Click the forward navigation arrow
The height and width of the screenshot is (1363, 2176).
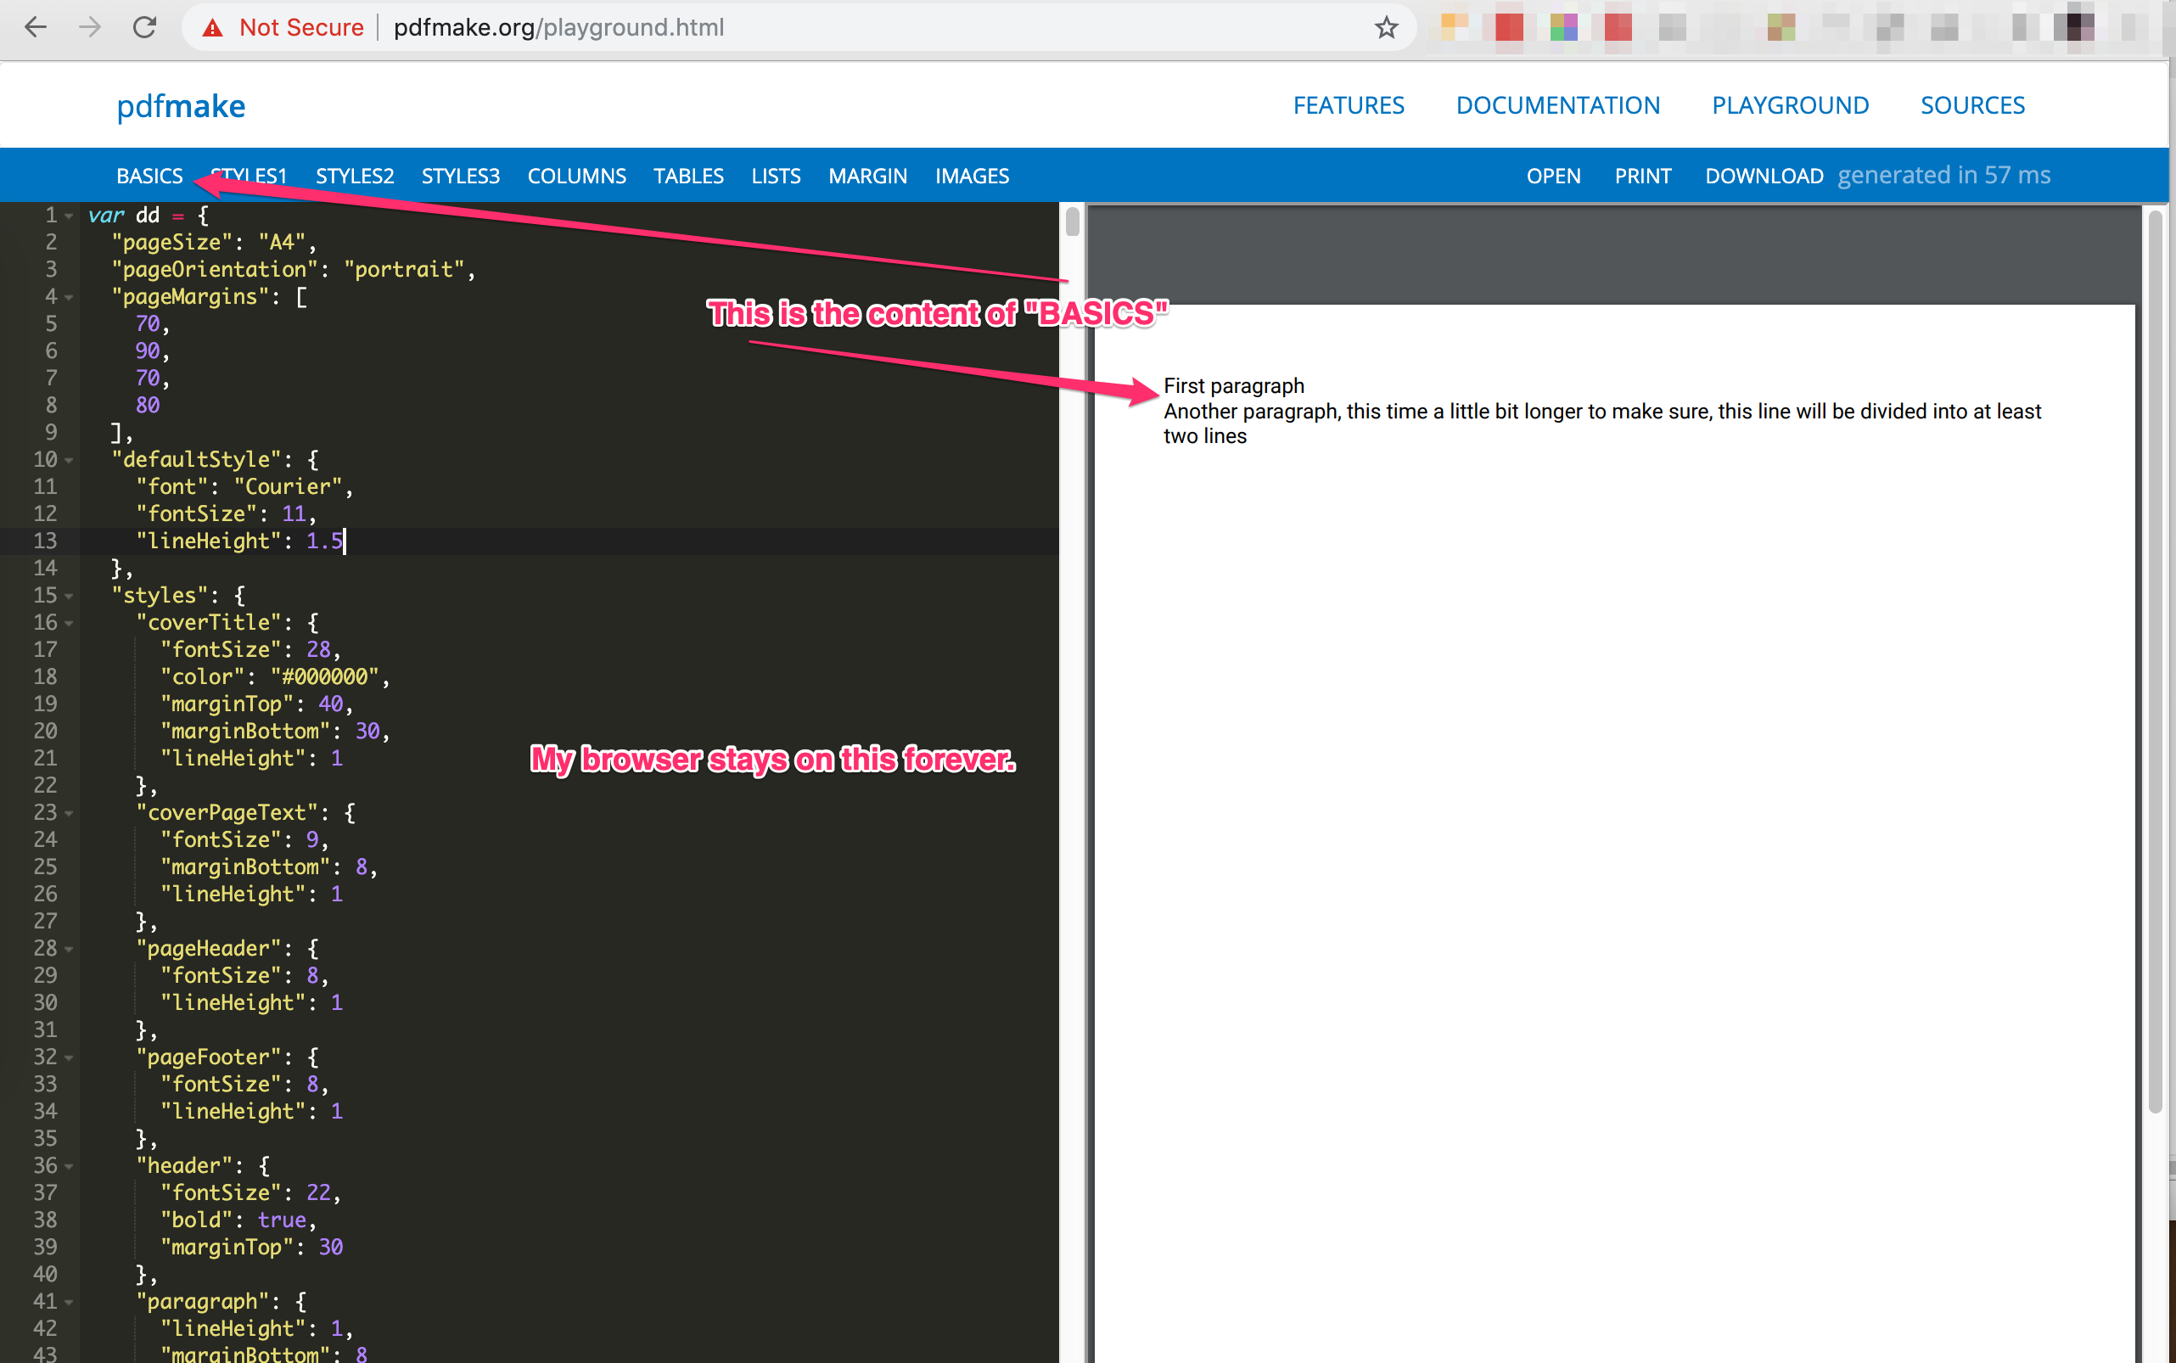(88, 27)
